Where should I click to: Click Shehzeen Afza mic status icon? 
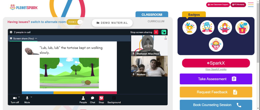tap(133, 54)
